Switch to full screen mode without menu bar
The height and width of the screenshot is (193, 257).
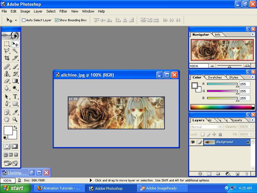point(16,155)
